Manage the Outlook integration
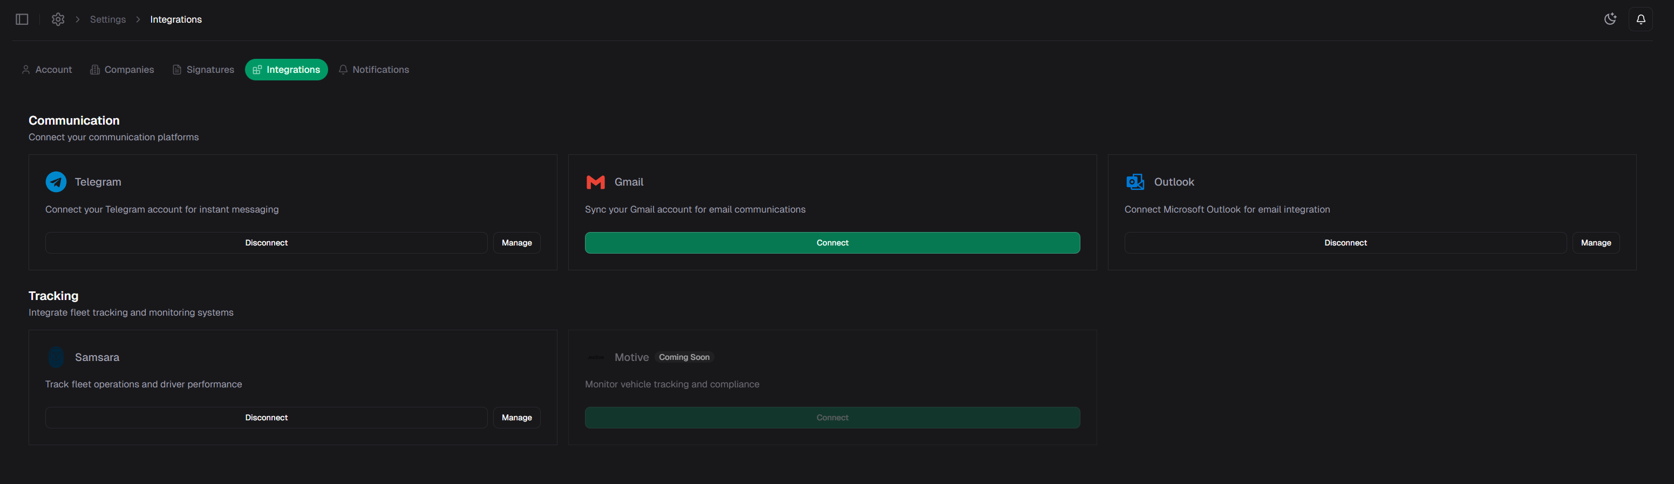1674x484 pixels. (x=1596, y=243)
